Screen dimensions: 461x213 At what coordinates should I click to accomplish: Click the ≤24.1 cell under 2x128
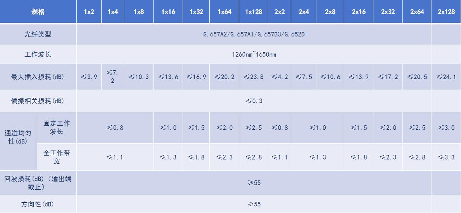(446, 77)
